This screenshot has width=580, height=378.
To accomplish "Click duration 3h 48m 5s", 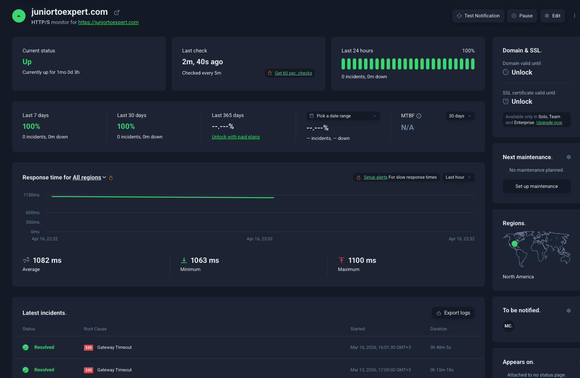I will click(x=441, y=347).
